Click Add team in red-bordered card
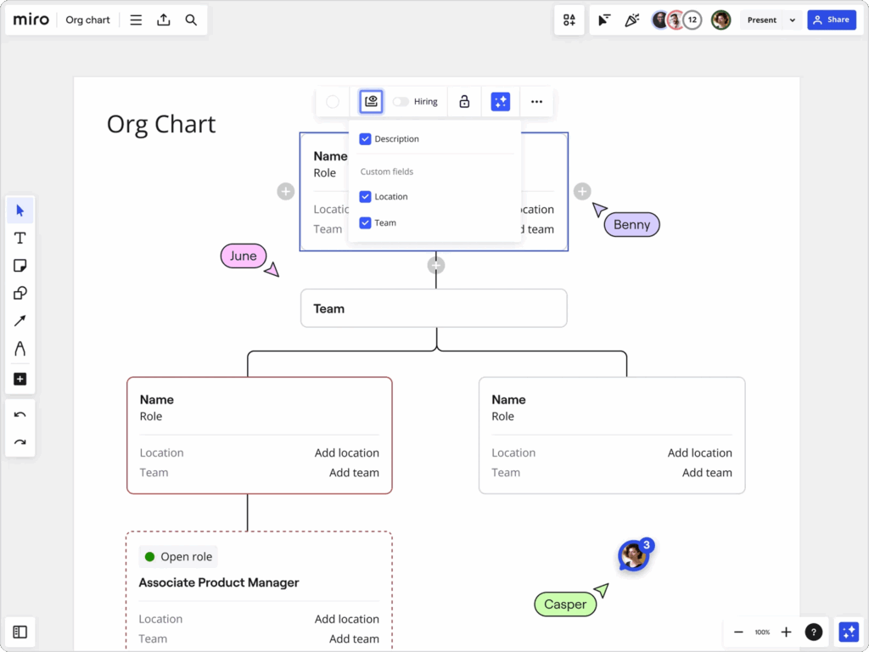 [354, 473]
